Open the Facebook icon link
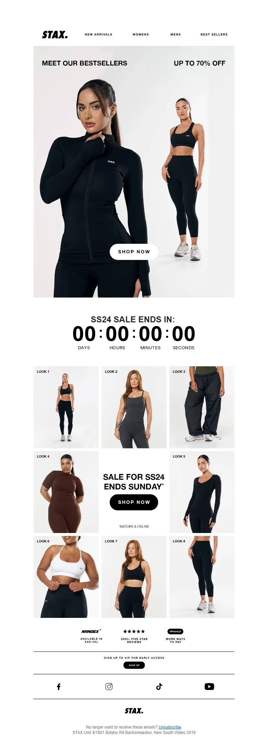 coord(59,687)
